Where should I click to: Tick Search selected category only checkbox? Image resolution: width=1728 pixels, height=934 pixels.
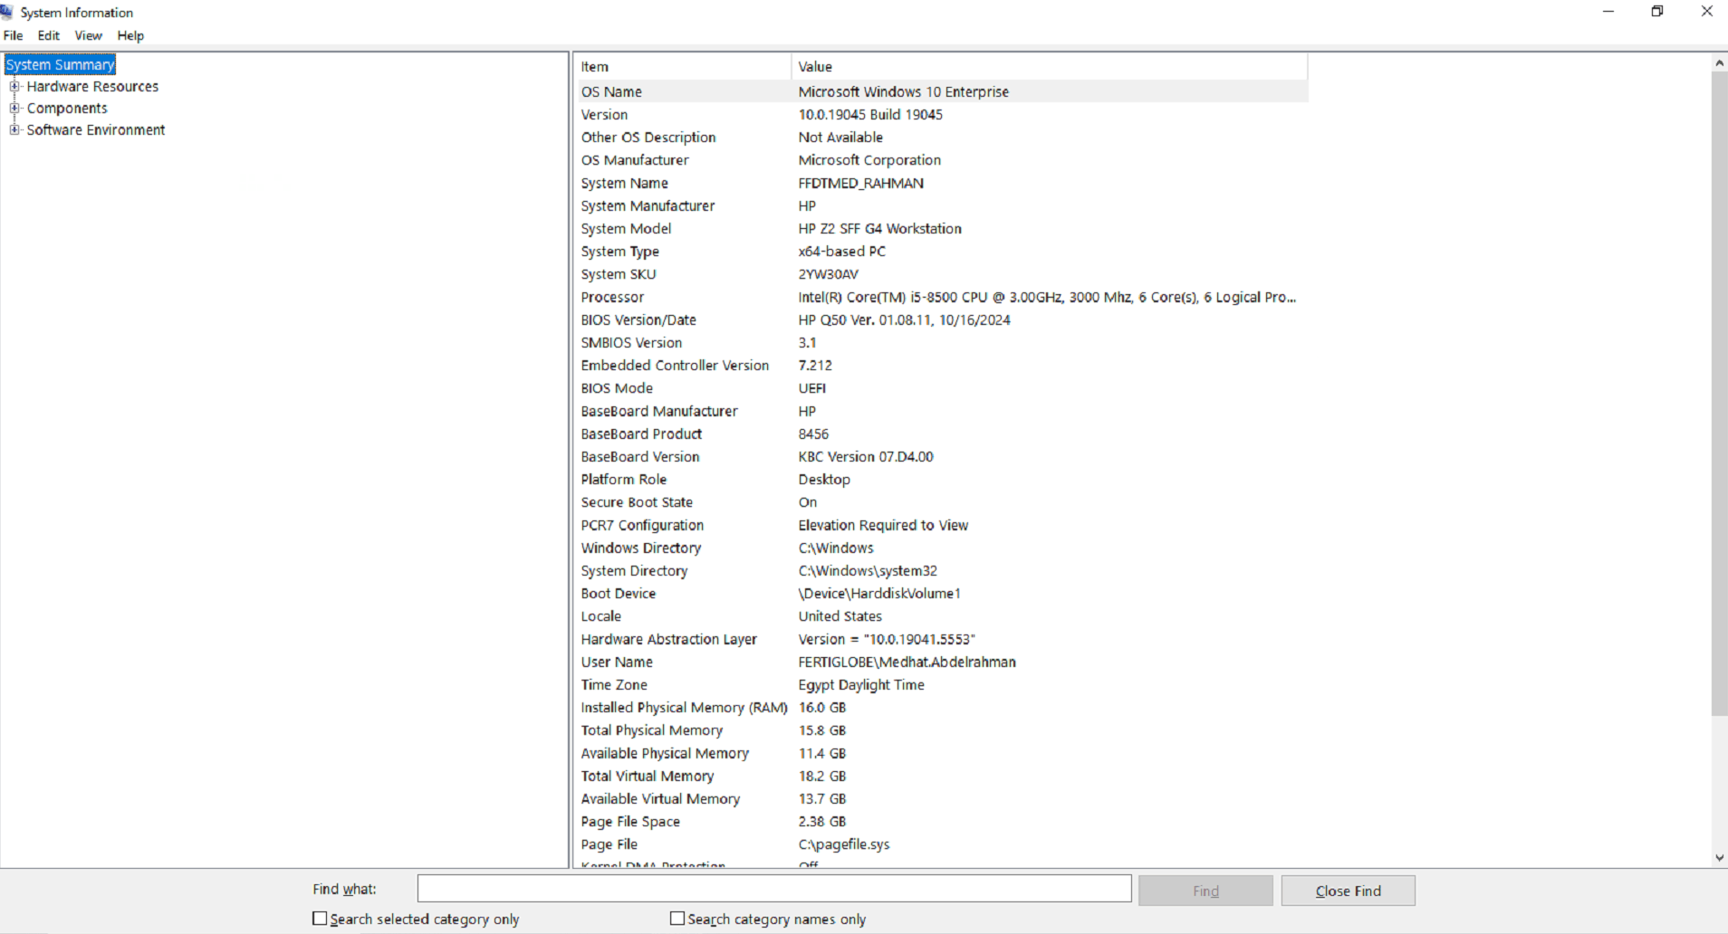point(320,919)
